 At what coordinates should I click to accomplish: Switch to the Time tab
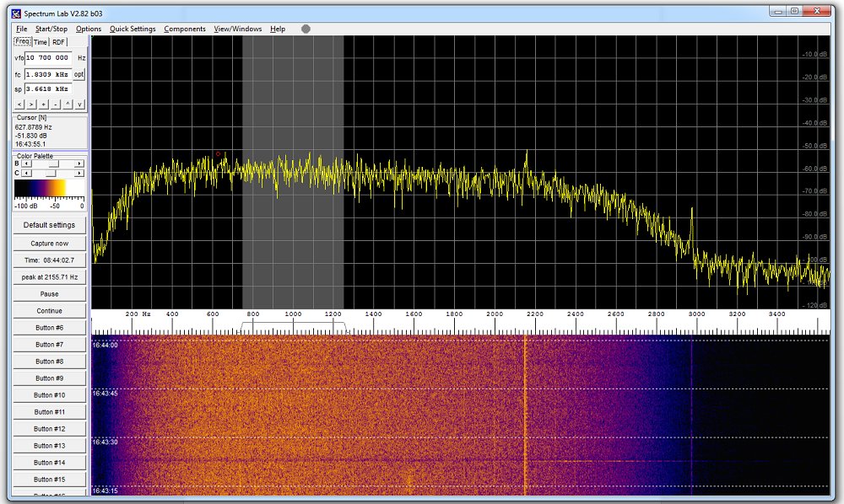pos(41,42)
